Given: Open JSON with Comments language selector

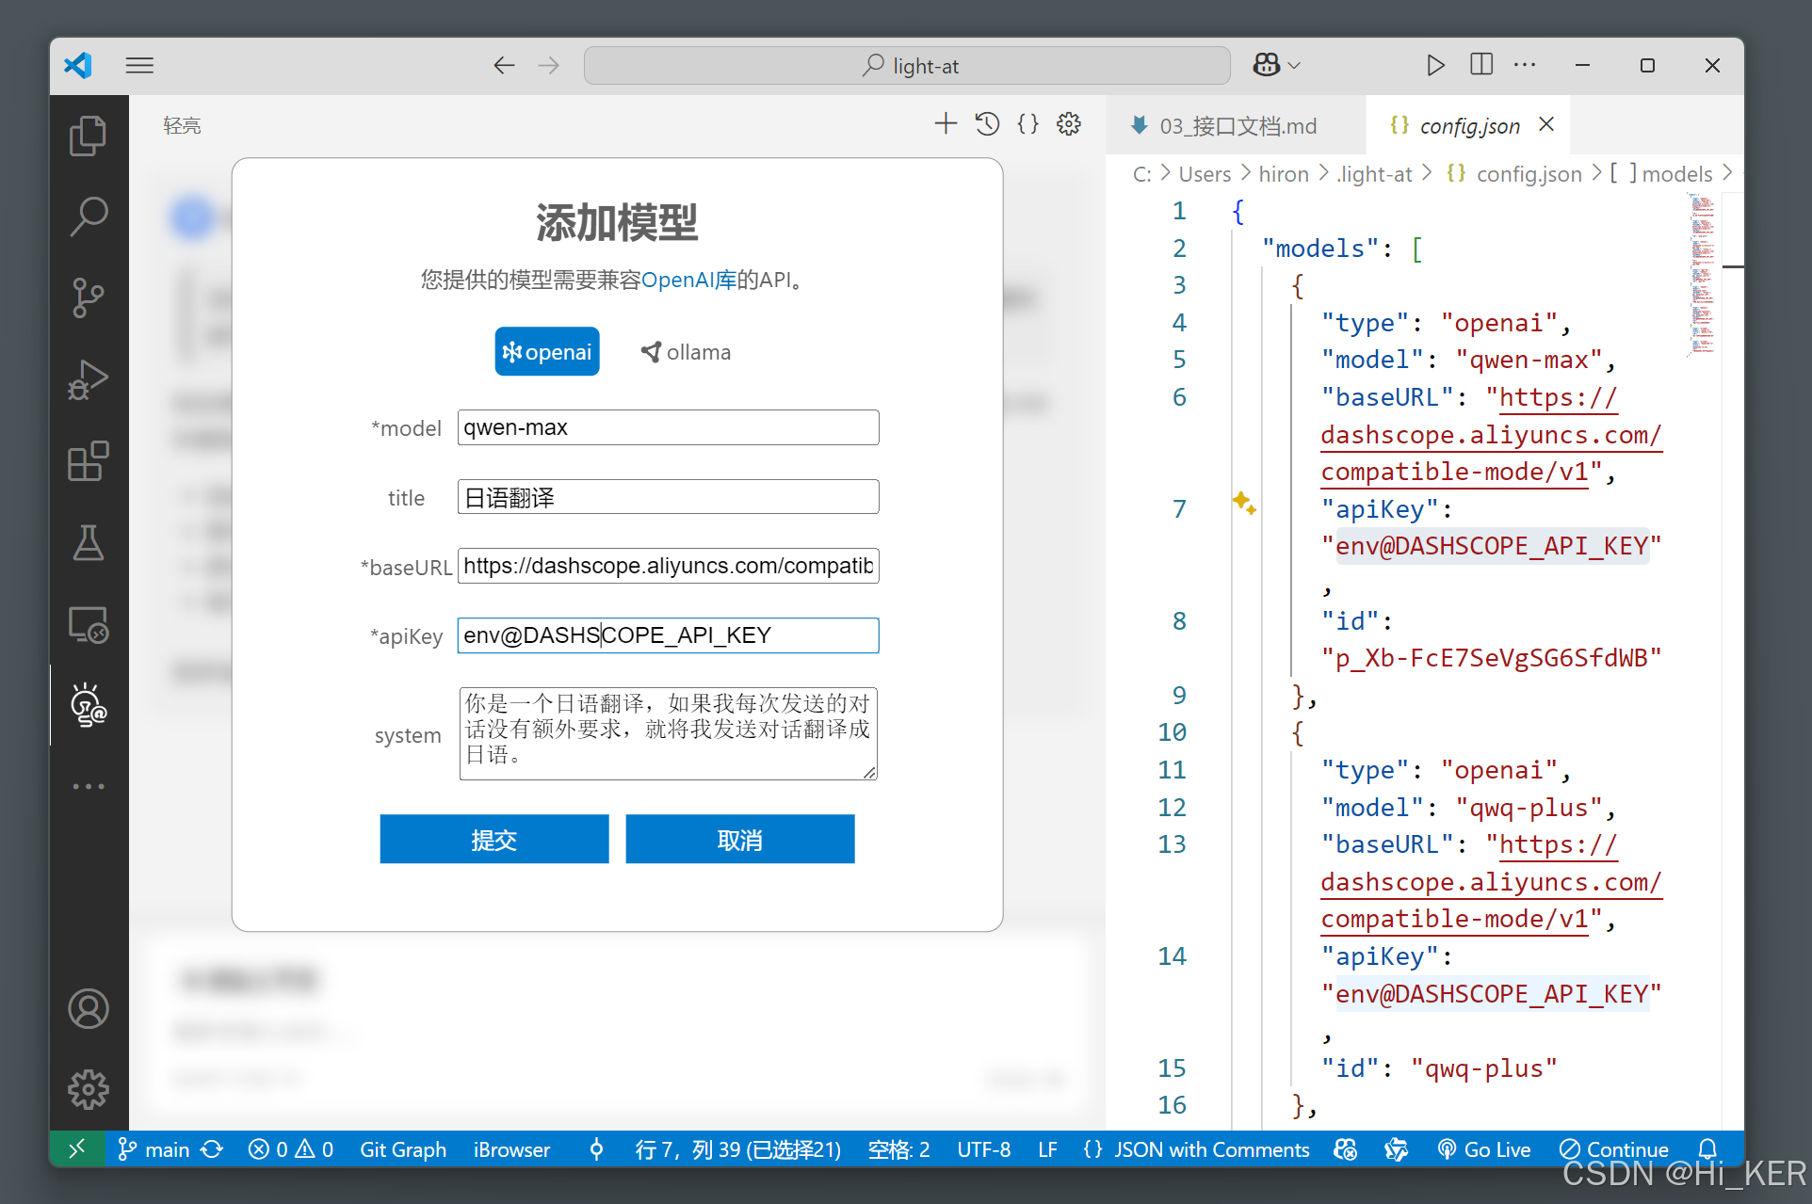Looking at the screenshot, I should [x=1210, y=1149].
